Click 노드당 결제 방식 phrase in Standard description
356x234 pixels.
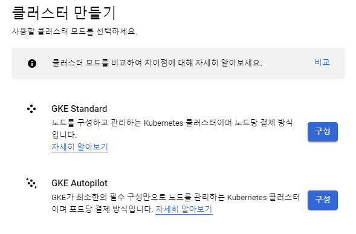264,123
